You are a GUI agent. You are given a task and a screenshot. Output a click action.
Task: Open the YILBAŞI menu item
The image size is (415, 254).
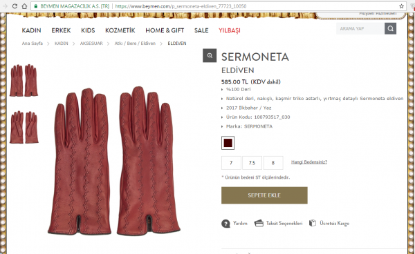tap(230, 30)
